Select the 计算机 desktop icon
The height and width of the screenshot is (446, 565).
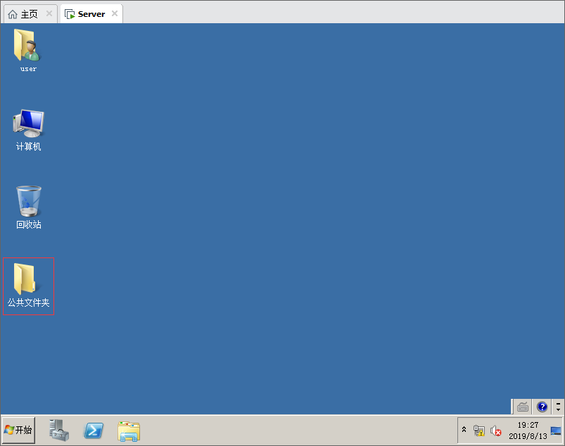[x=28, y=129]
